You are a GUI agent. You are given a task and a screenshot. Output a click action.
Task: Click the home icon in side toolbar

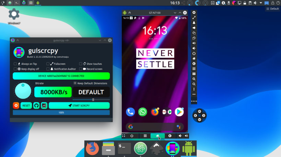[194, 58]
